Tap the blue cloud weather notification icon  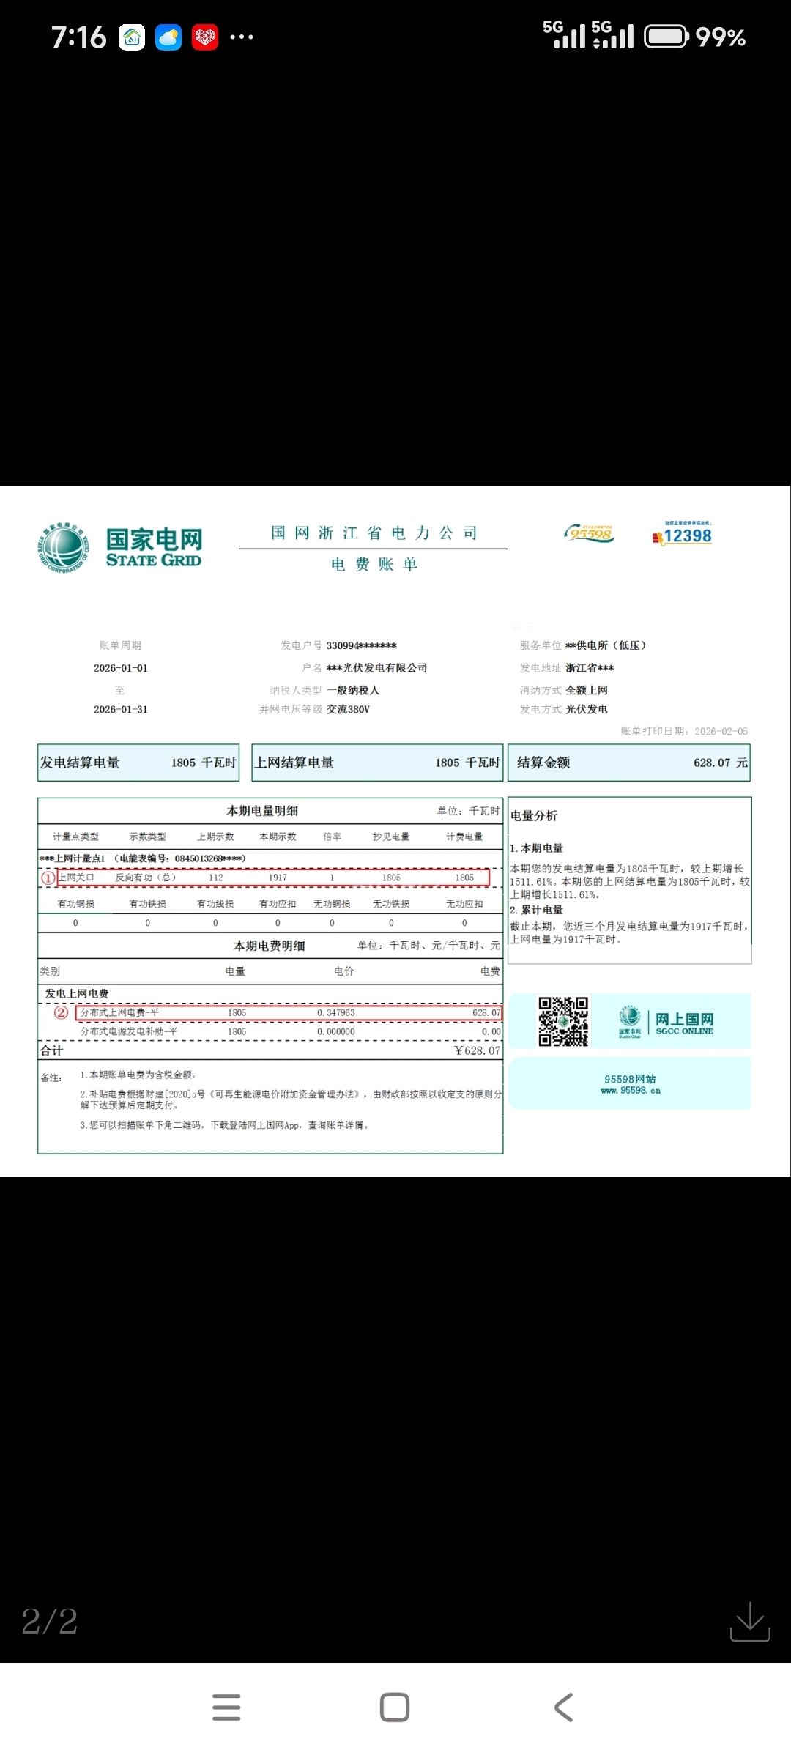(168, 37)
